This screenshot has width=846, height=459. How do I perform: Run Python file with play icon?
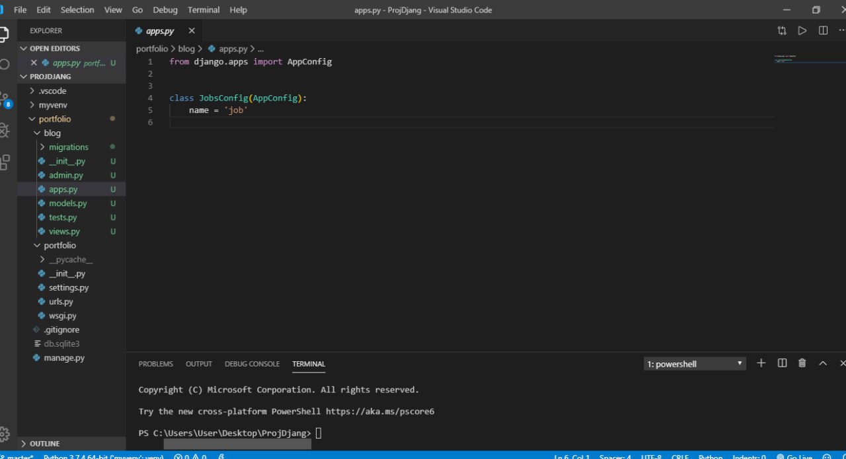pos(802,30)
